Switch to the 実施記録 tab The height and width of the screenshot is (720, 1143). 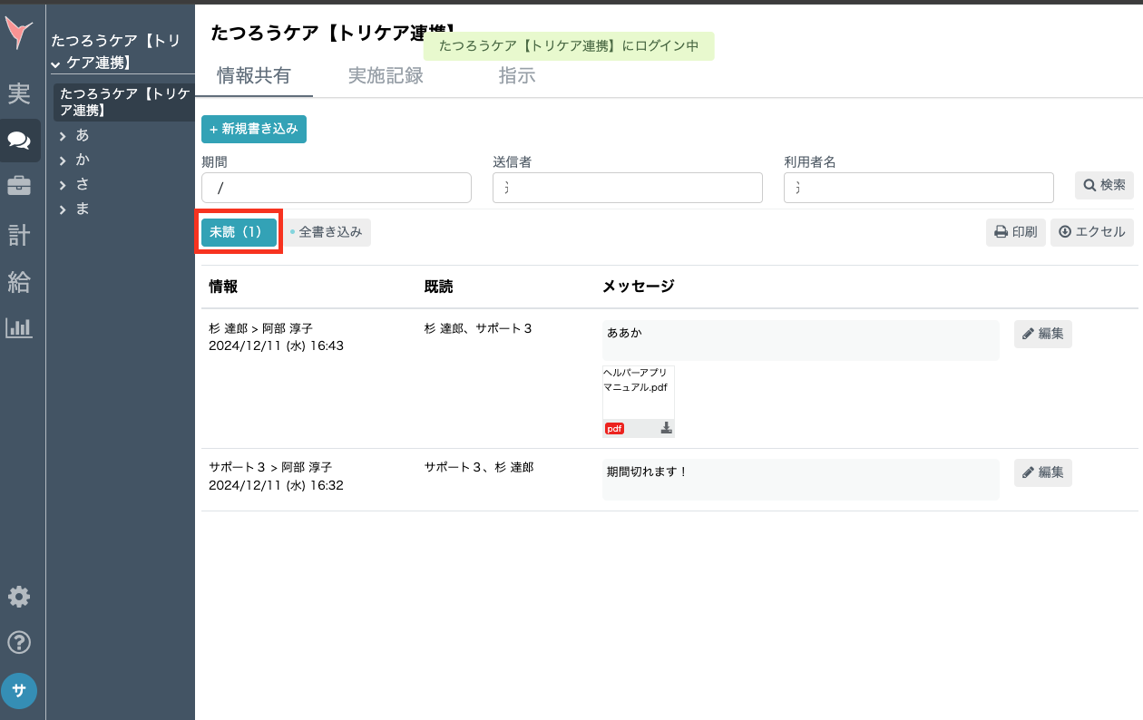(384, 76)
